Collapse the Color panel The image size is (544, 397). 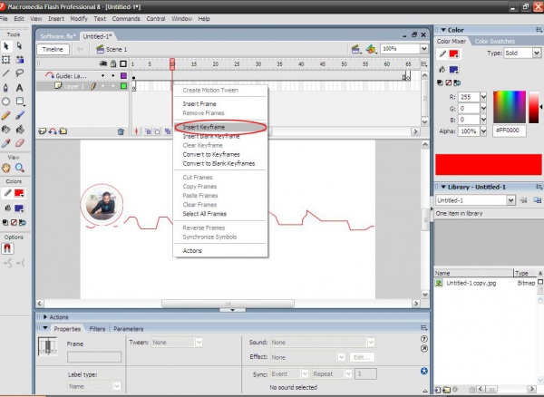pos(443,30)
